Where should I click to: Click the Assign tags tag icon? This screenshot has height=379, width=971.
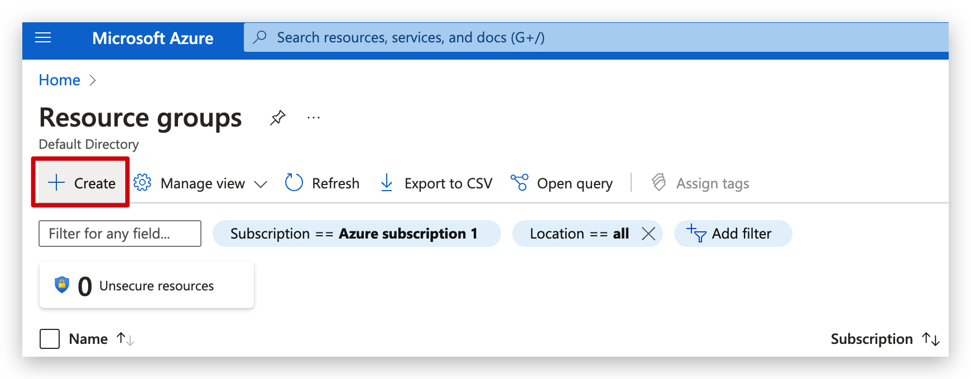click(659, 182)
